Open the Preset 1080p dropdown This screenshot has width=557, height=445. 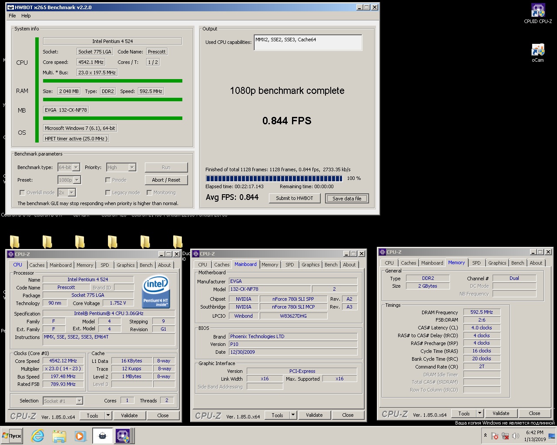pos(77,180)
